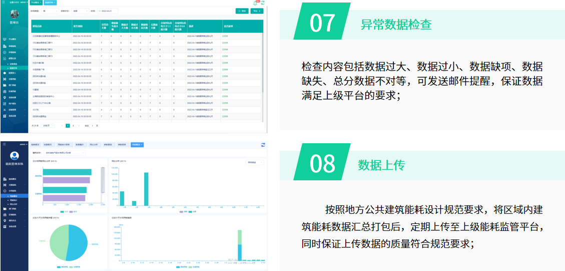Screen dimensions: 565x271
Task: Toggle the 同期 legend under monthly chart
Action: (183, 211)
